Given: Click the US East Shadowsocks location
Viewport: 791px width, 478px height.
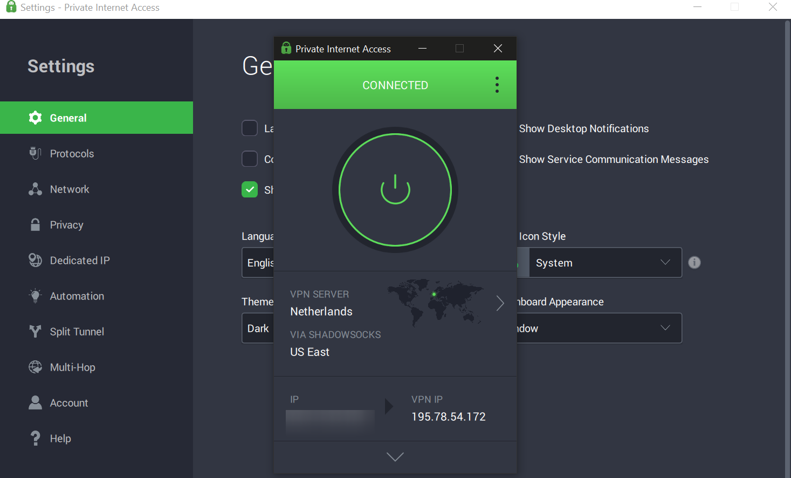Looking at the screenshot, I should pos(310,352).
